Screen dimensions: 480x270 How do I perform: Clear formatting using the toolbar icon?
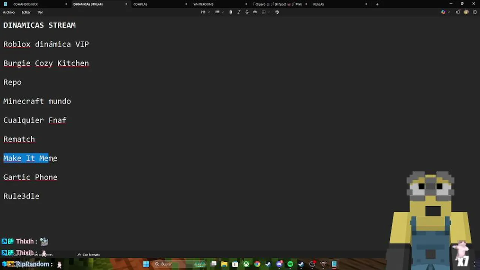pyautogui.click(x=277, y=12)
